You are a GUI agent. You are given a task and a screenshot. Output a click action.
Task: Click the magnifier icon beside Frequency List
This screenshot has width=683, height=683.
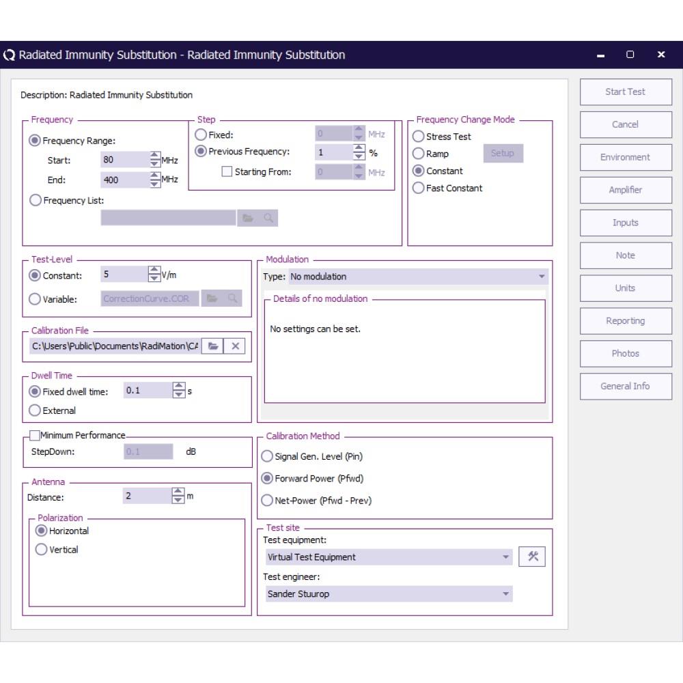pyautogui.click(x=268, y=217)
